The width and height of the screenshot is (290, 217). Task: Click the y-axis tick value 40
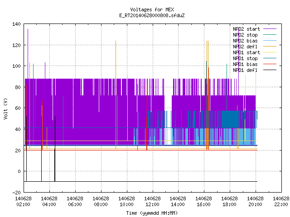[18, 129]
